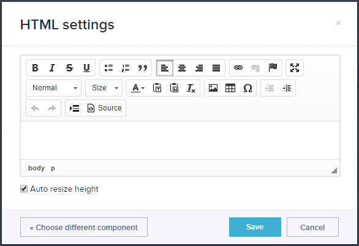
Task: Apply italic formatting
Action: pyautogui.click(x=52, y=68)
